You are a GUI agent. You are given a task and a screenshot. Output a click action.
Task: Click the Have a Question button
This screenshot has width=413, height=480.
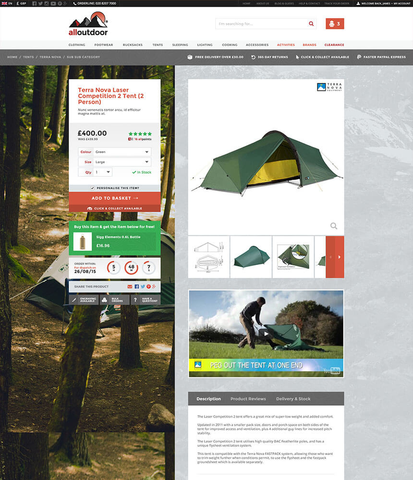(146, 300)
